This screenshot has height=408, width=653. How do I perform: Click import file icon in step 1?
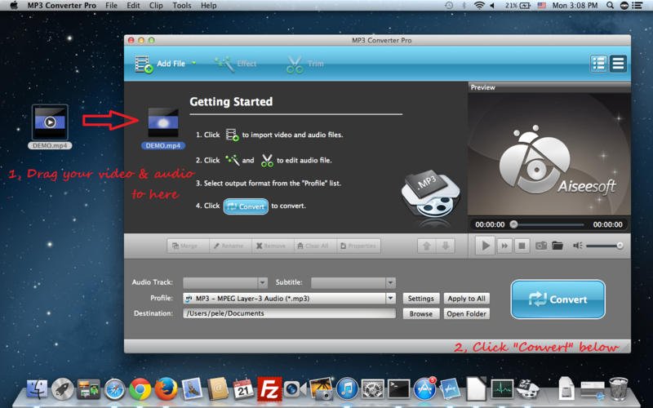pos(232,135)
